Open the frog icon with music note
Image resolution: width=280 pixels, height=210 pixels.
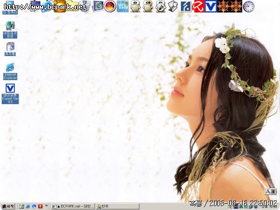point(161,6)
